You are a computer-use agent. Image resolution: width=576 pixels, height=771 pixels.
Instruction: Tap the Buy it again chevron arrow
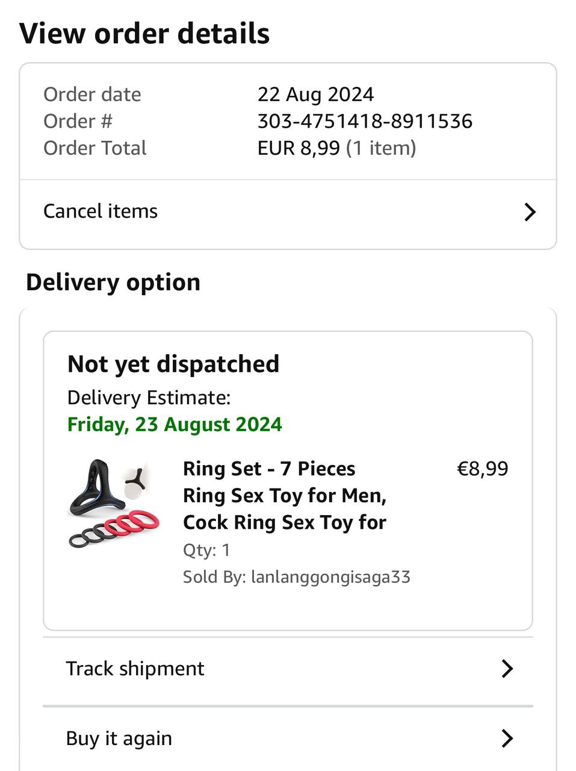tap(507, 738)
